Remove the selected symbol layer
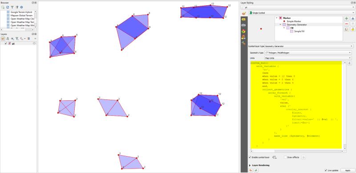Image resolution: width=356 pixels, height=173 pixels. 347,24
